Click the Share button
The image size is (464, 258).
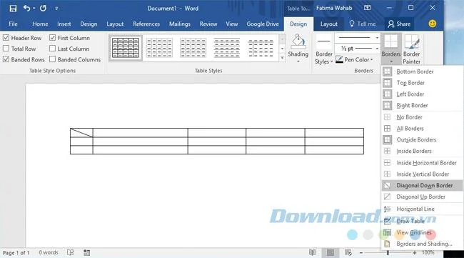(399, 24)
